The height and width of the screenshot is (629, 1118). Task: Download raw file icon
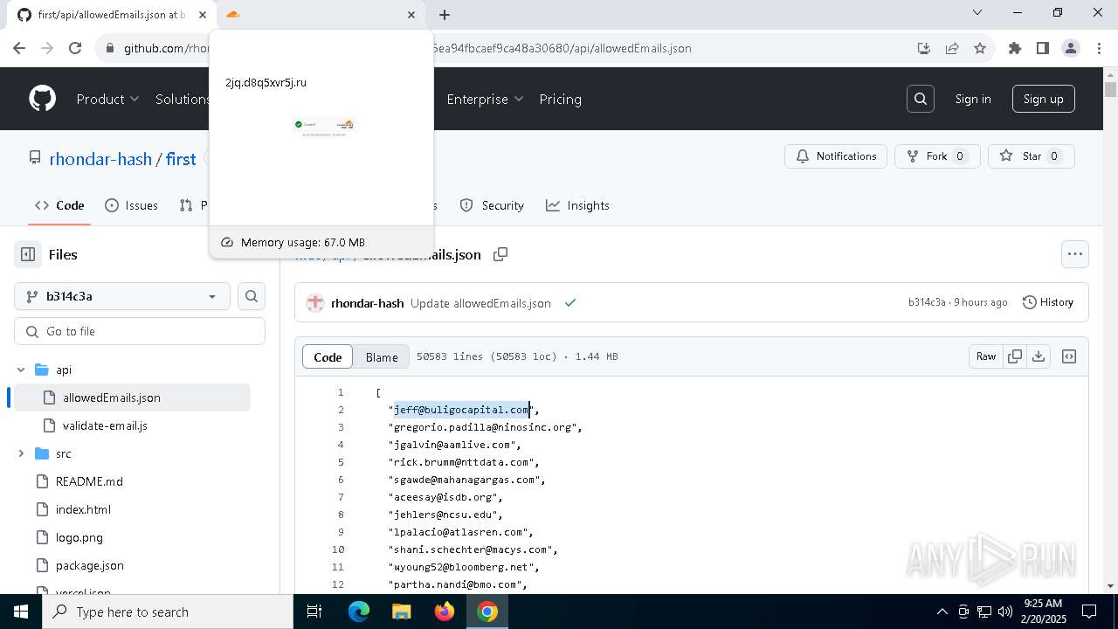click(1039, 356)
